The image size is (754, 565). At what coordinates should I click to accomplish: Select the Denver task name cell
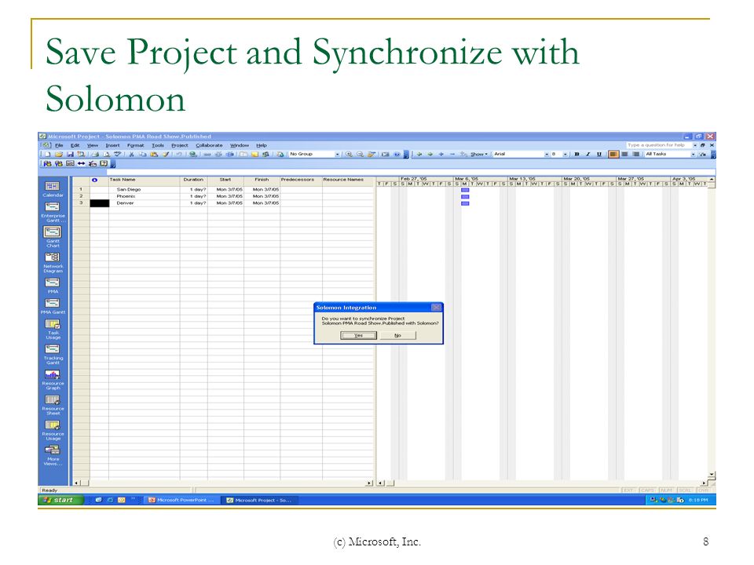[x=145, y=202]
